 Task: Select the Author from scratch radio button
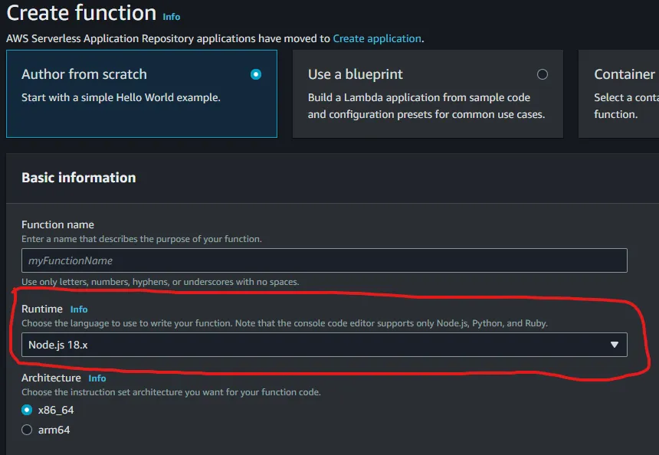tap(256, 74)
